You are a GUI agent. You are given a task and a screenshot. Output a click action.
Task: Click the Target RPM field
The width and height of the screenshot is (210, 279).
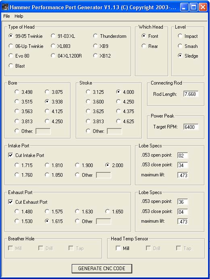pos(191,127)
